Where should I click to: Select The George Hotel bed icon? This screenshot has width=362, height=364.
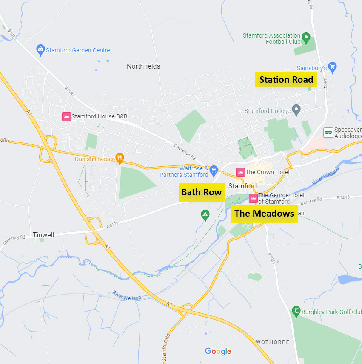[x=253, y=199]
